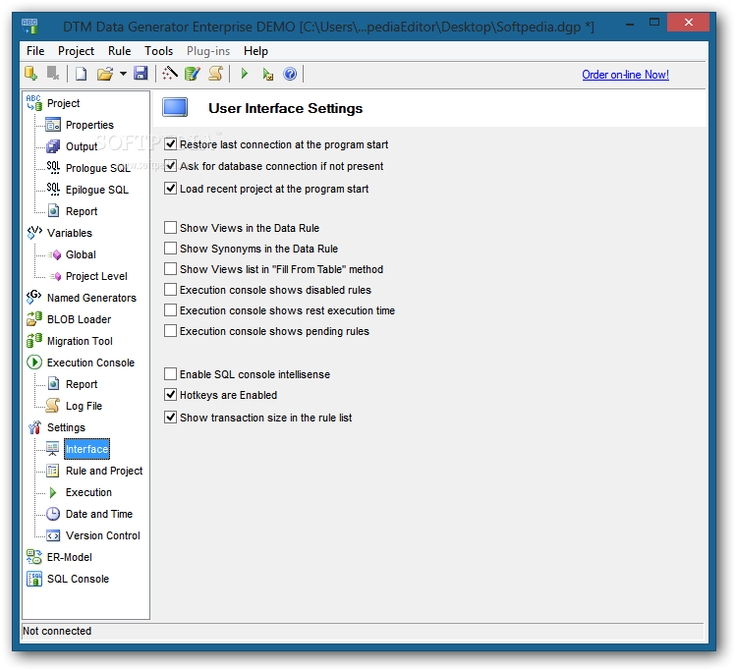This screenshot has height=671, width=736.
Task: Toggle Ask for database connection if not present
Action: point(170,166)
